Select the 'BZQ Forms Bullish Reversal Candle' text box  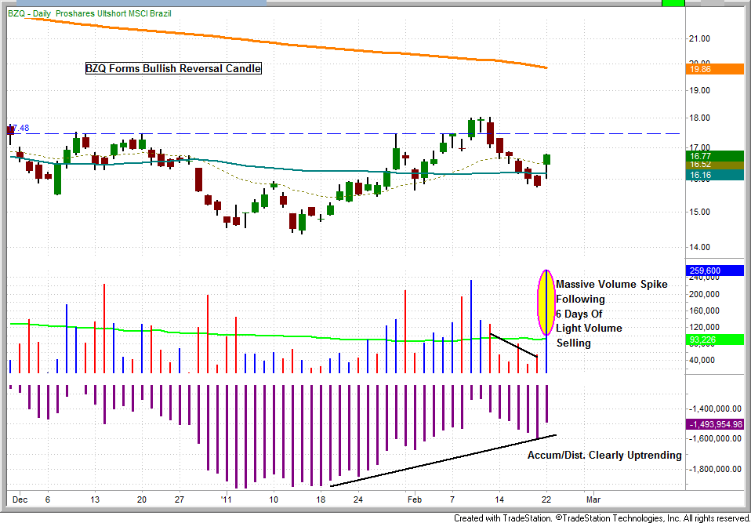pos(173,68)
